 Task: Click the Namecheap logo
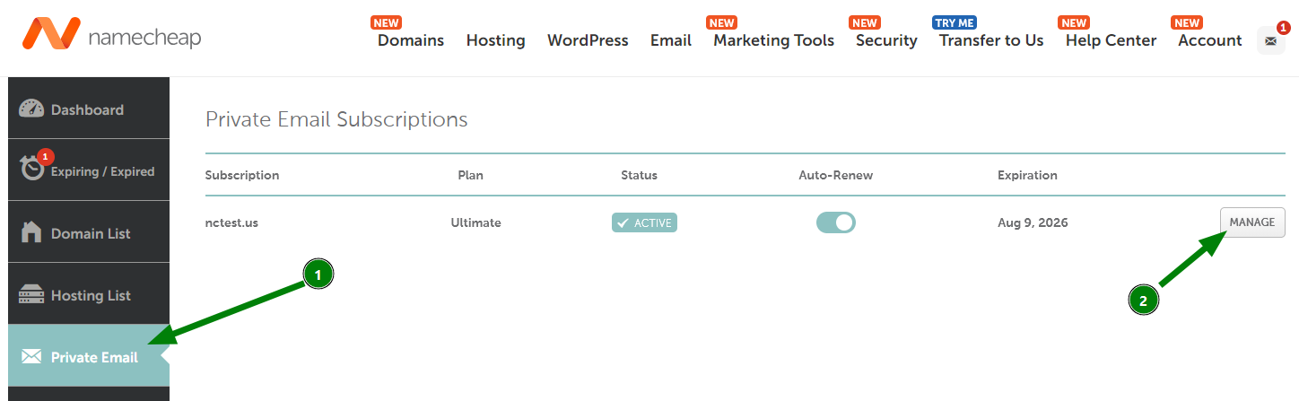[x=112, y=36]
